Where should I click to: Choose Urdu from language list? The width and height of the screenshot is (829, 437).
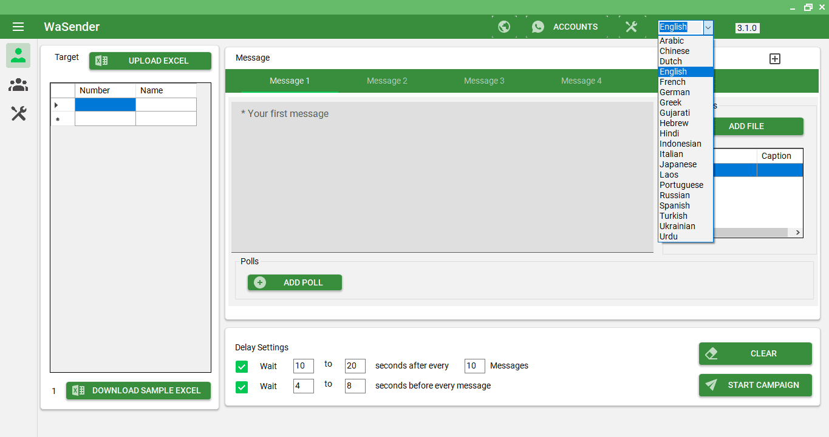pyautogui.click(x=686, y=236)
